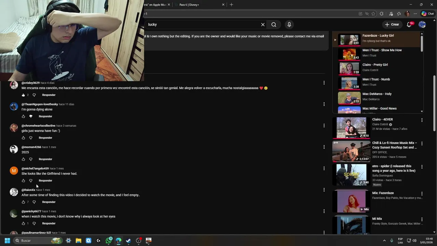Click Responder under '2025' comment
Screen dimensions: 437x246
[45, 159]
